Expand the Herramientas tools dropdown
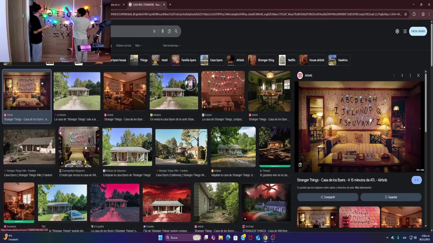This screenshot has height=243, width=433. pos(172,46)
